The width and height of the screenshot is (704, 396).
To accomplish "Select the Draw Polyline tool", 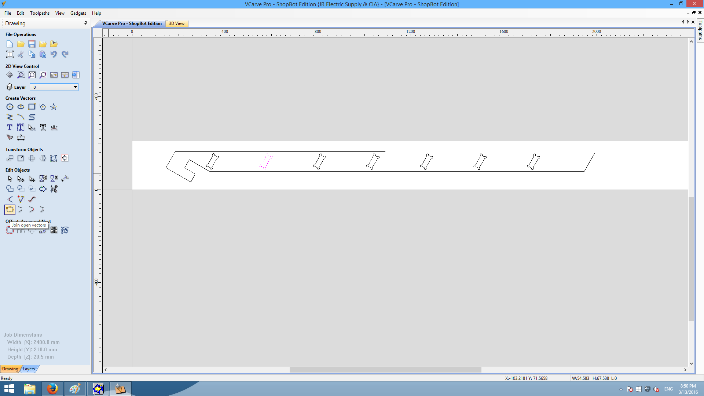I will tap(10, 117).
